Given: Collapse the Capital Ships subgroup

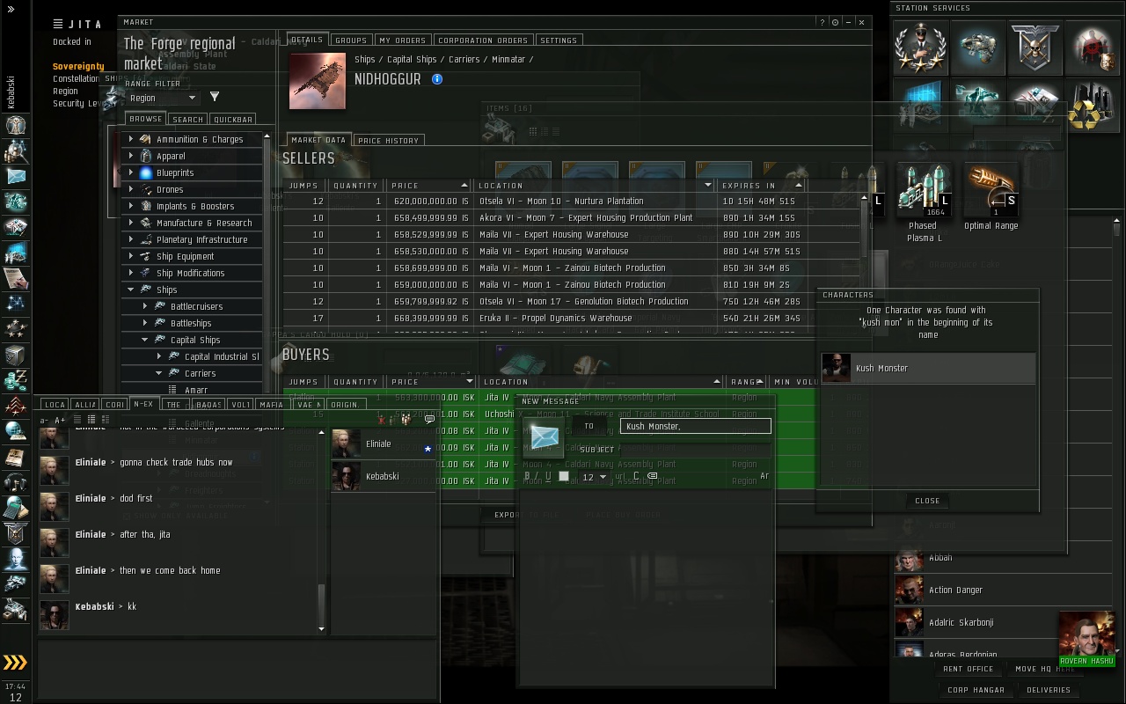Looking at the screenshot, I should (x=145, y=340).
